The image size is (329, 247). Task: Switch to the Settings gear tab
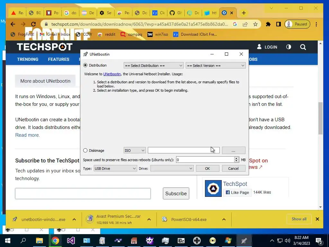105,13
